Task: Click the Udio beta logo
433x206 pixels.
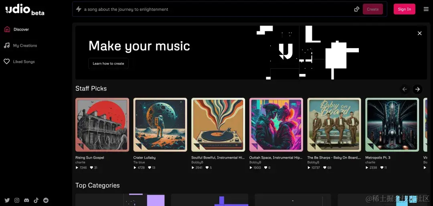Action: pyautogui.click(x=25, y=10)
